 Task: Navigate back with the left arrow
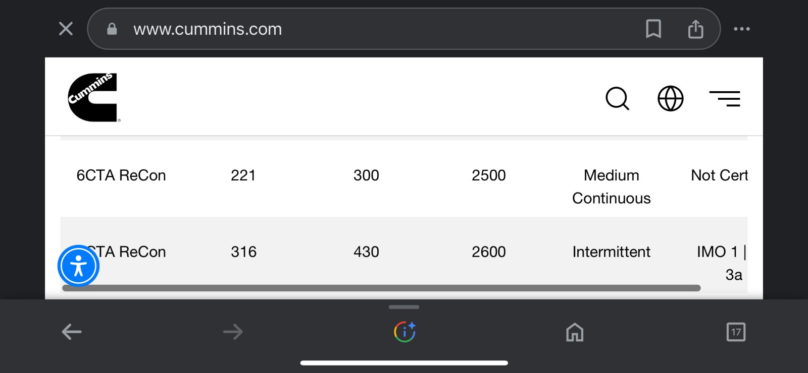pyautogui.click(x=71, y=332)
